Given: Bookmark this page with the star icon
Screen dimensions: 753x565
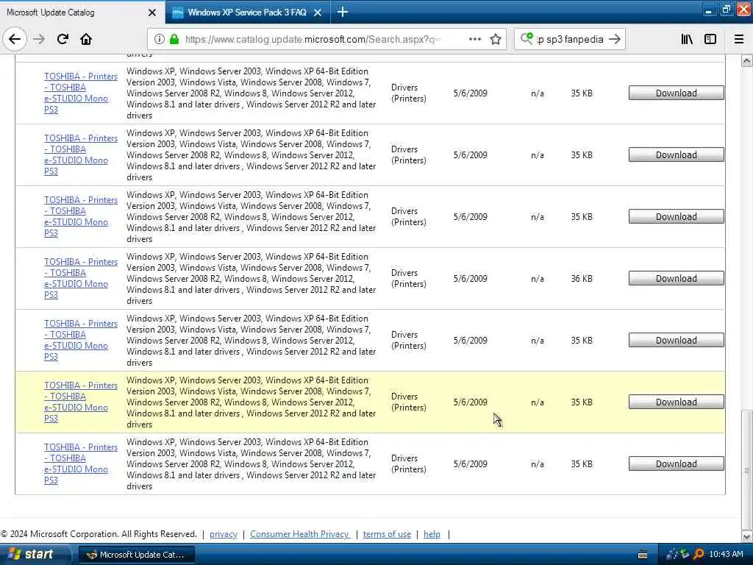Looking at the screenshot, I should click(x=496, y=39).
